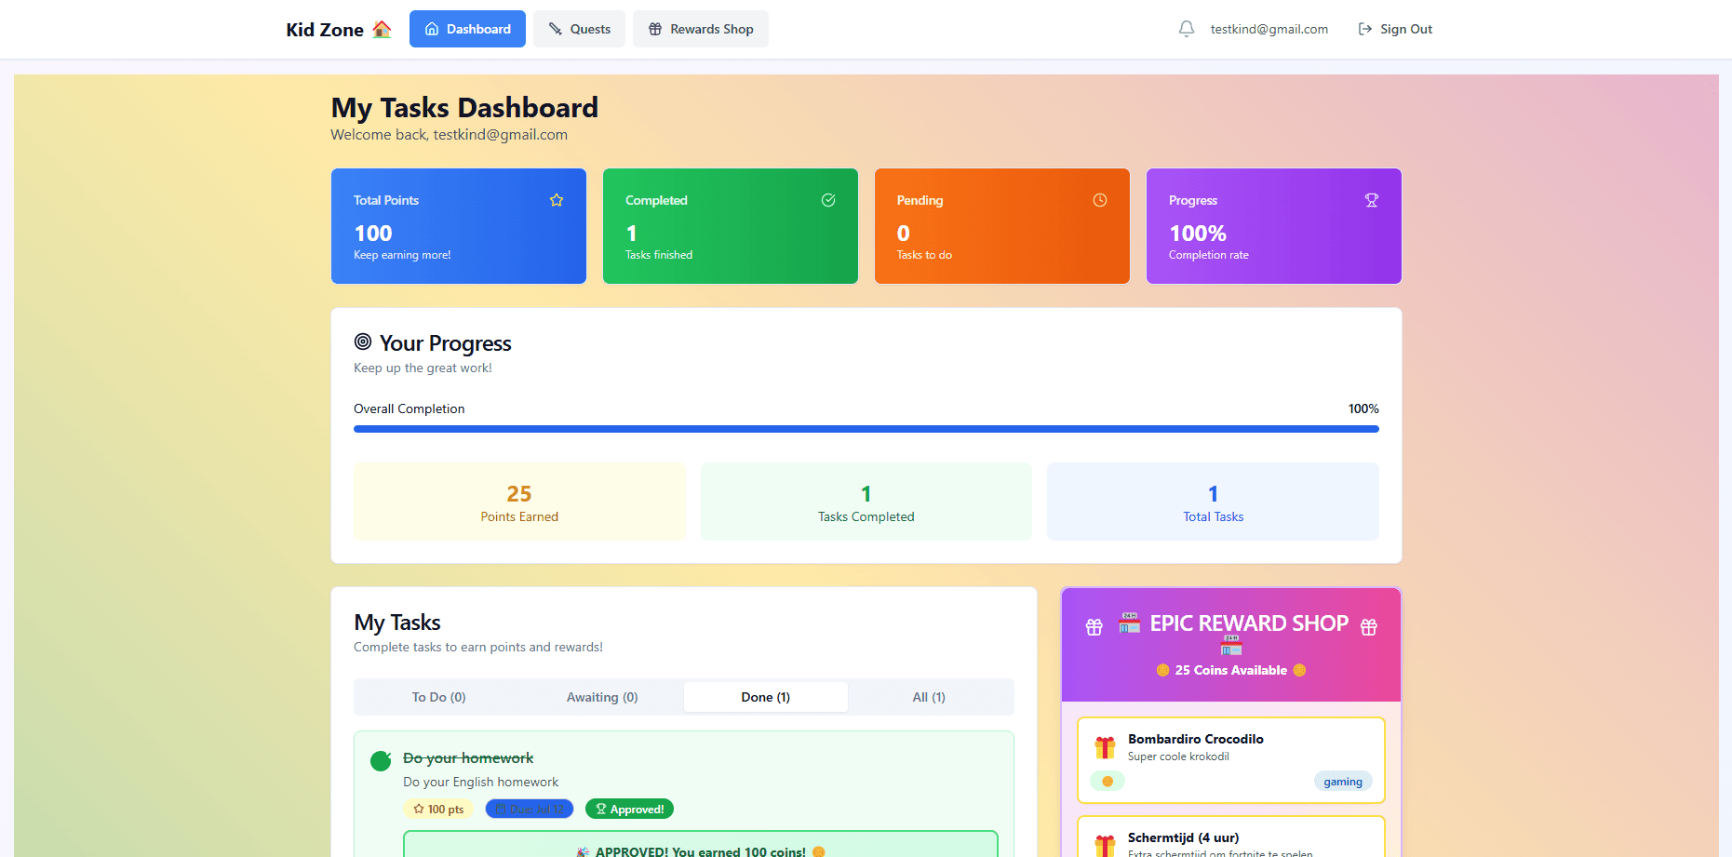Image resolution: width=1732 pixels, height=857 pixels.
Task: Go to the Dashboard nav button
Action: click(467, 29)
